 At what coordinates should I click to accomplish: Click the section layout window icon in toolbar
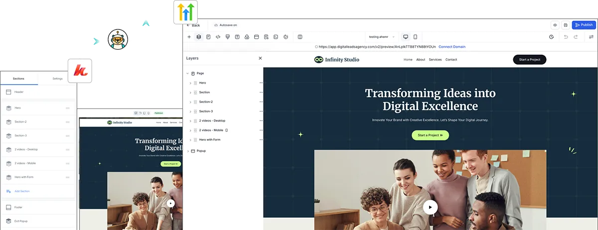(256, 37)
